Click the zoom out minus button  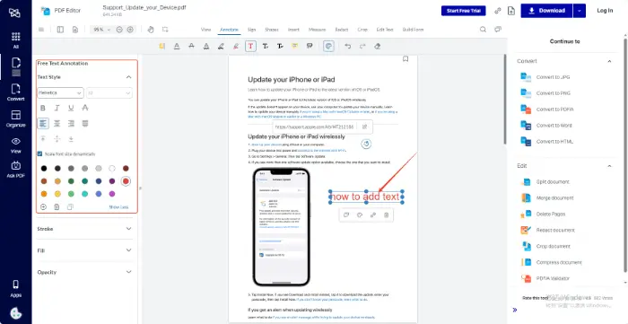coord(119,30)
